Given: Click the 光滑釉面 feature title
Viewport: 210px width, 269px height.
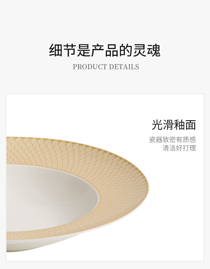Looking at the screenshot, I should (174, 125).
